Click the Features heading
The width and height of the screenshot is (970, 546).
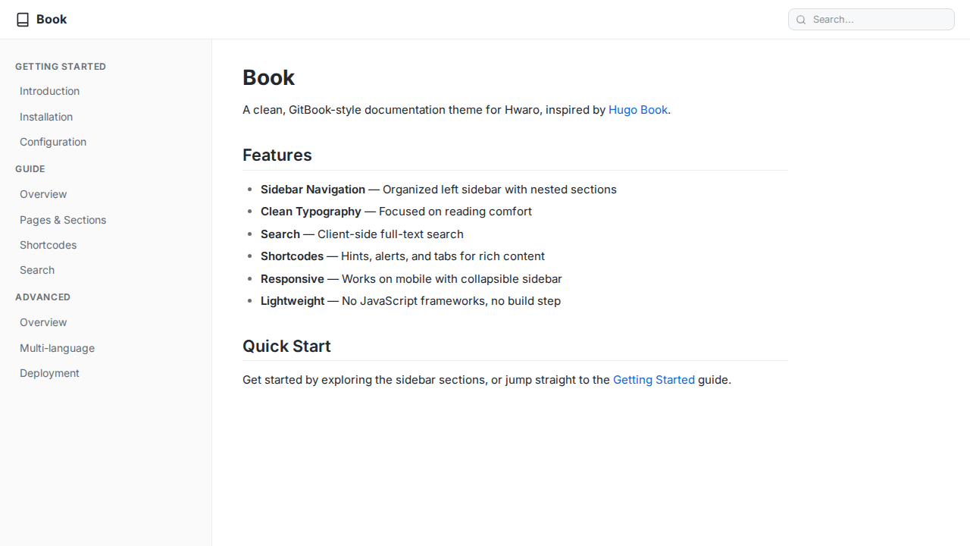coord(277,155)
